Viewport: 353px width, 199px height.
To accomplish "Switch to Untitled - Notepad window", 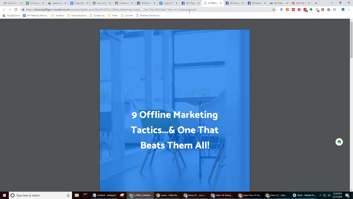I will pos(104,195).
